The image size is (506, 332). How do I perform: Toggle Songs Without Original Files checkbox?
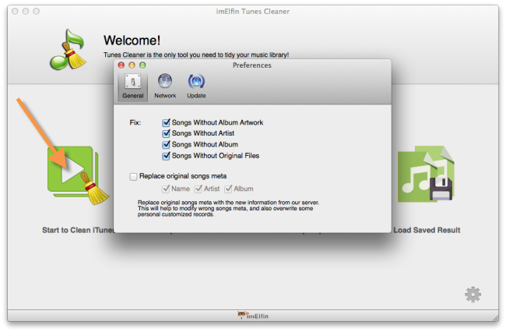click(166, 156)
